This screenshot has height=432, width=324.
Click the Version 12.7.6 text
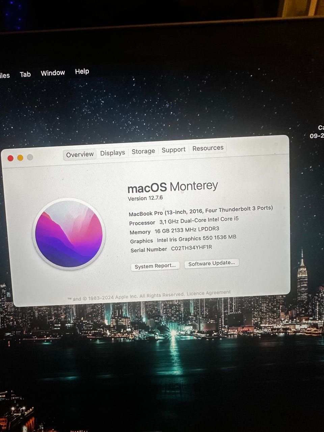click(145, 198)
